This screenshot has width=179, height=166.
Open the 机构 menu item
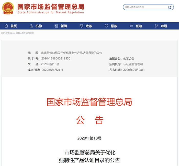[x=39, y=26]
